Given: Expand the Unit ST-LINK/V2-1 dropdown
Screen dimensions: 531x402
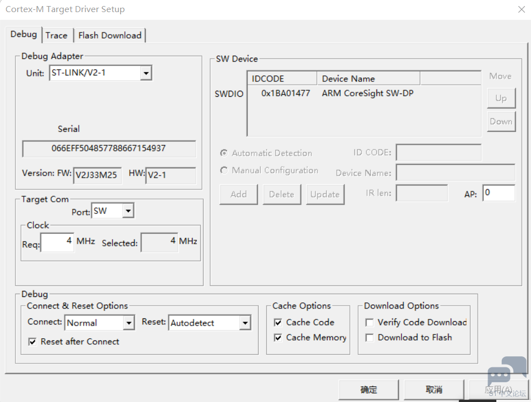Looking at the screenshot, I should coord(146,73).
